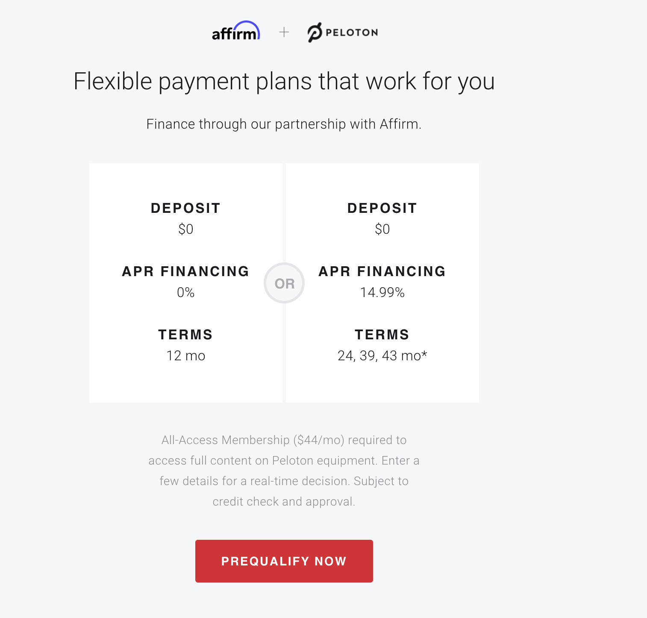Click the All-Access Membership disclaimer text

pos(284,471)
